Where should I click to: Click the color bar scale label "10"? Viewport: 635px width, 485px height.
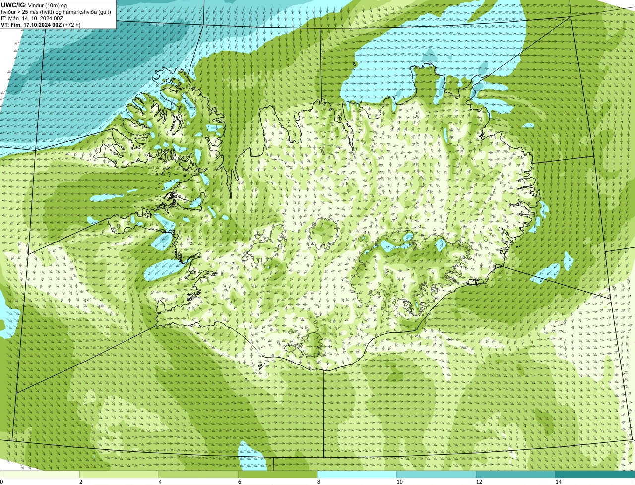pos(399,482)
